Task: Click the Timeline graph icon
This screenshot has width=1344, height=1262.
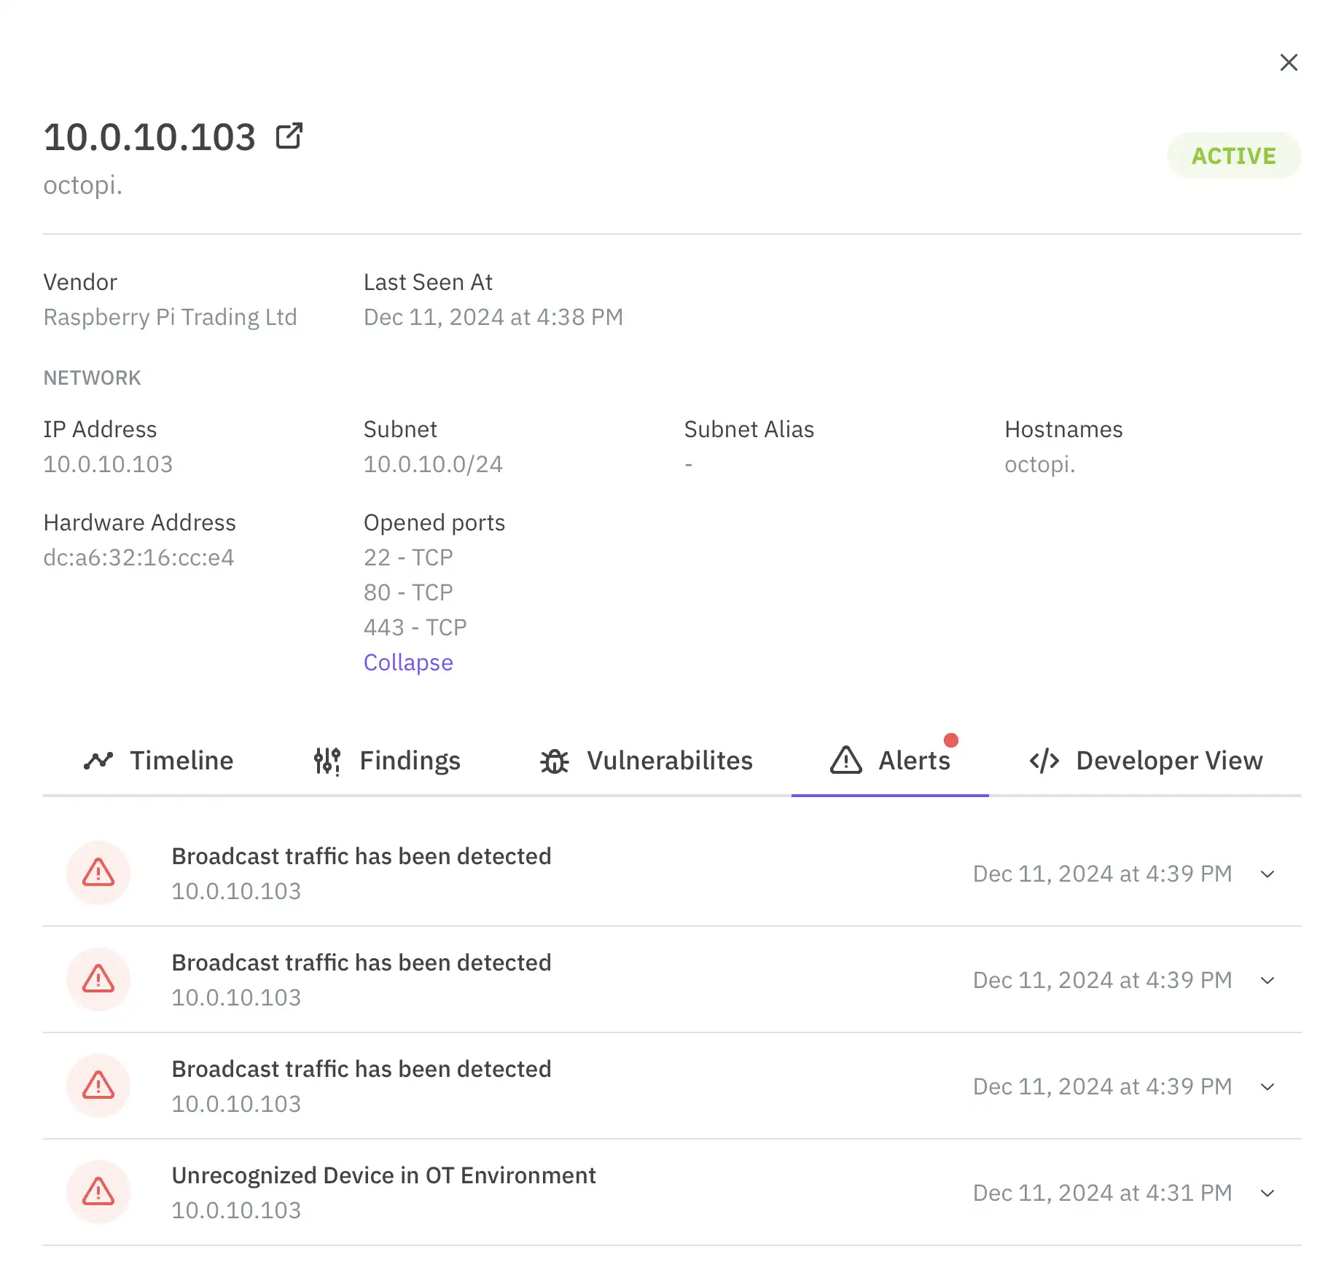Action: 98,761
